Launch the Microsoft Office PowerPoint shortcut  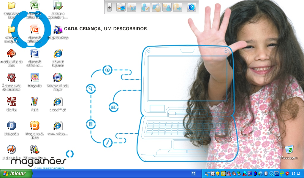(34, 34)
